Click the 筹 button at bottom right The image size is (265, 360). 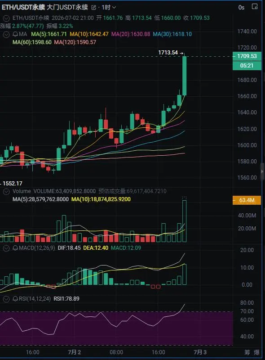click(x=247, y=352)
